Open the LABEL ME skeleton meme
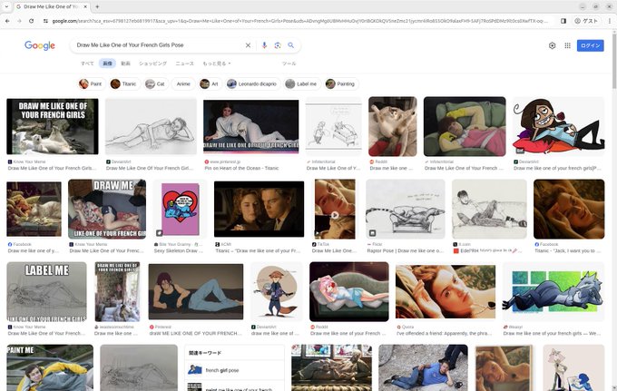This screenshot has width=617, height=391. [46, 291]
